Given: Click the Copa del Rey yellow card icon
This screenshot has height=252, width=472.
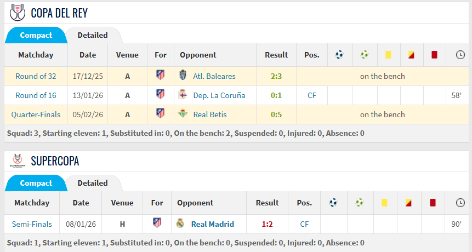Looking at the screenshot, I should pos(388,55).
